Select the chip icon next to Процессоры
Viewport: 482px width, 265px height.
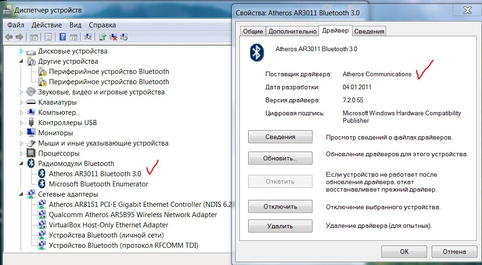[x=31, y=153]
